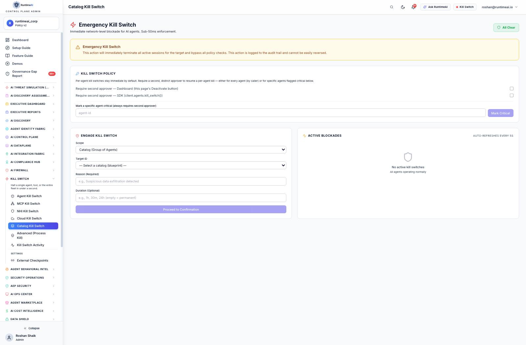This screenshot has height=345, width=526.
Task: Click the Roshan Shaik avatar icon
Action: (x=9, y=338)
